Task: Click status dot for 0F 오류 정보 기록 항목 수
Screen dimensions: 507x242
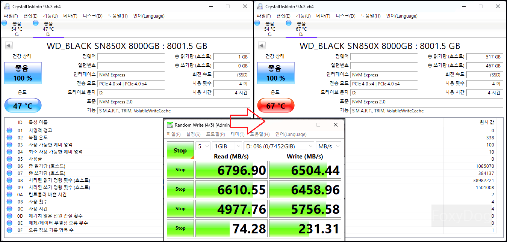Action: click(x=9, y=230)
